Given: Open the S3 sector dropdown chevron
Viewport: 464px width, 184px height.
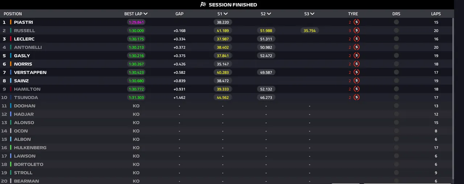Looking at the screenshot, I should [312, 14].
